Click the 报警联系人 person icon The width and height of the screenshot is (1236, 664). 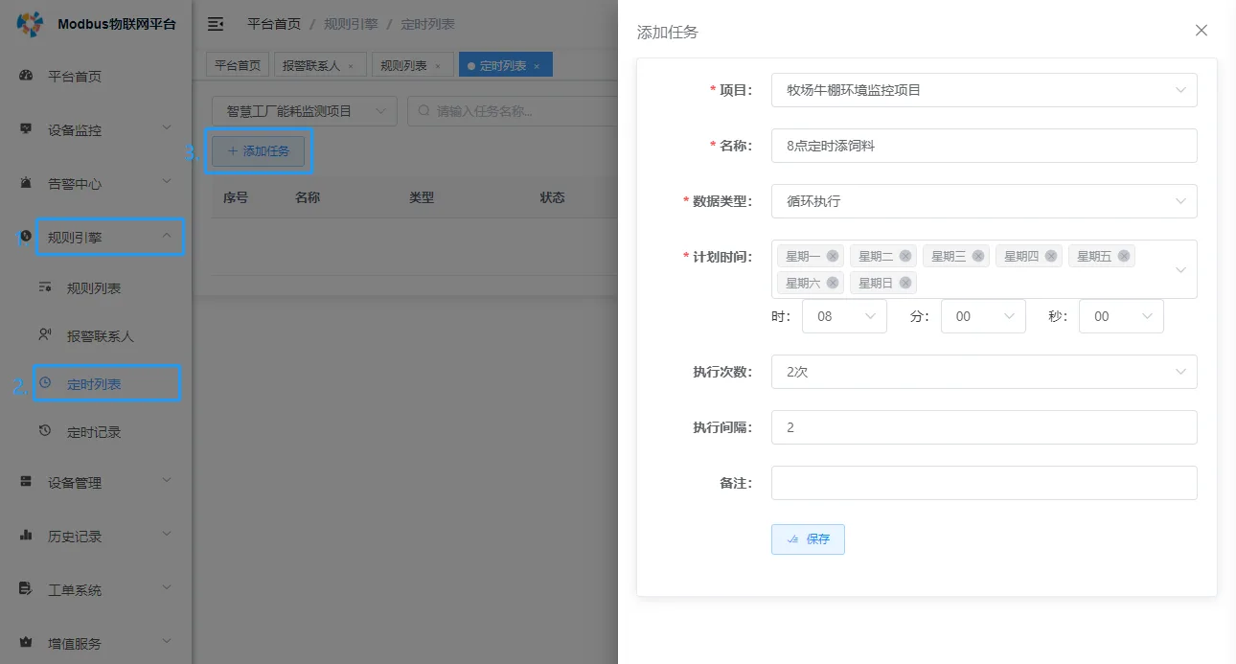(x=45, y=335)
